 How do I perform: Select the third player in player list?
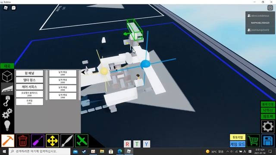(x=260, y=30)
